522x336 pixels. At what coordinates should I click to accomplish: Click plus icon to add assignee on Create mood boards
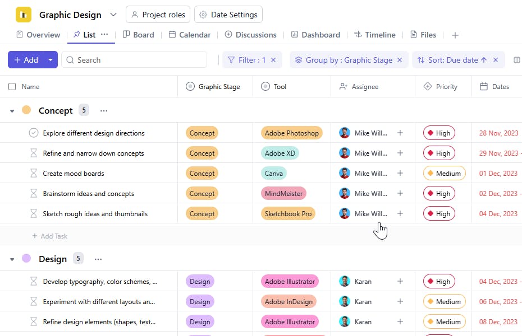click(x=400, y=174)
